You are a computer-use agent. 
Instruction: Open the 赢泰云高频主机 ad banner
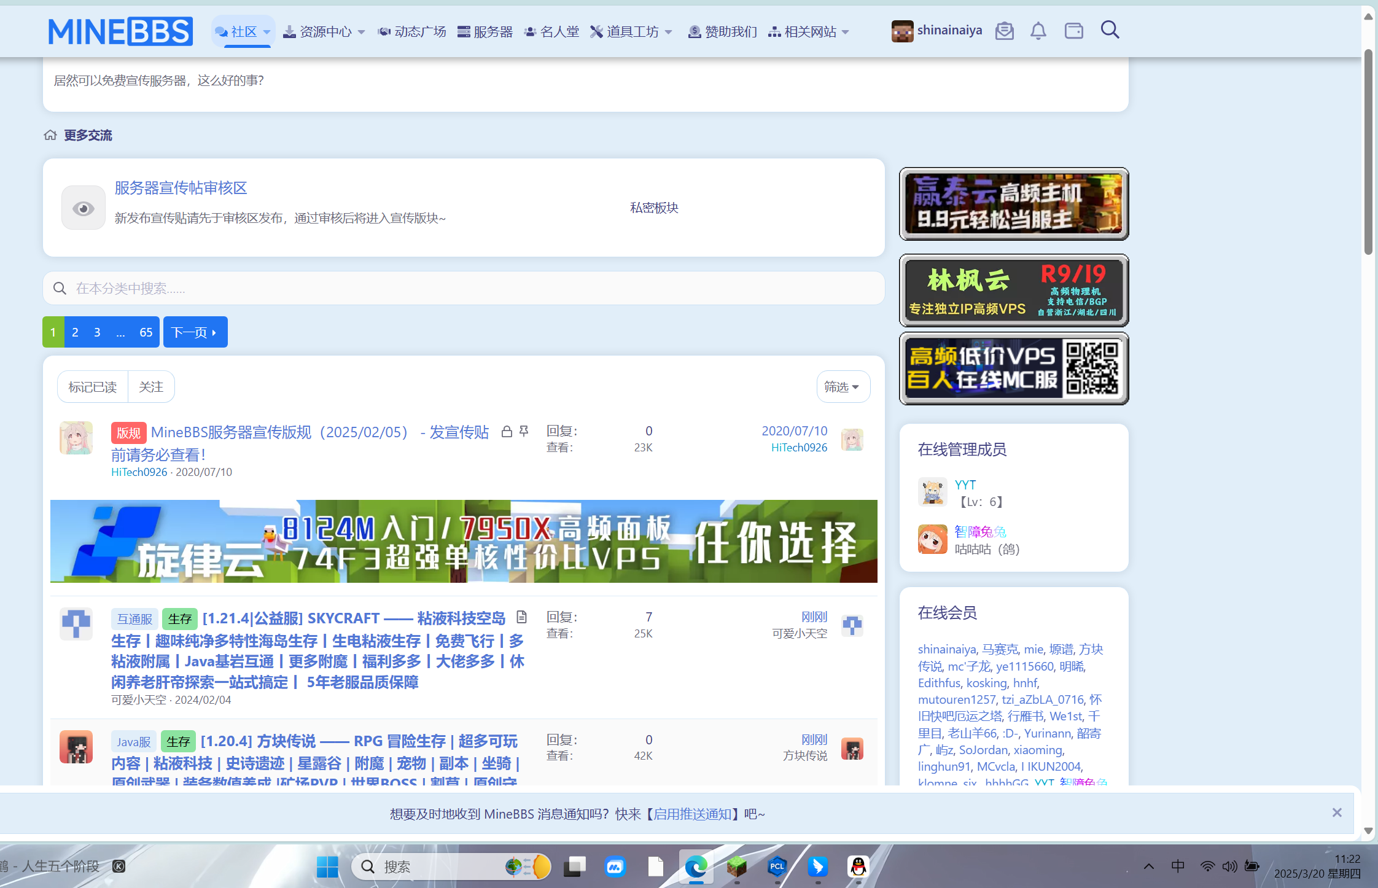click(1014, 204)
